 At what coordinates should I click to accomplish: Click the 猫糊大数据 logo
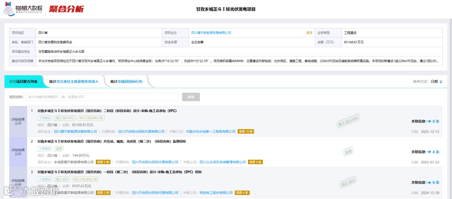(23, 9)
